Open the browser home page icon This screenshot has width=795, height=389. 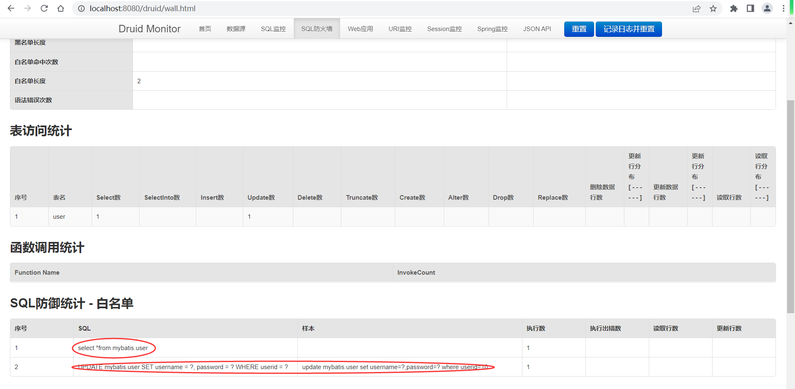(60, 8)
